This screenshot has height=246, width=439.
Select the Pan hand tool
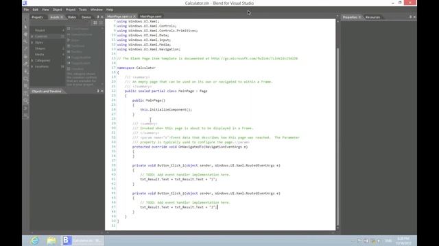pyautogui.click(x=26, y=34)
